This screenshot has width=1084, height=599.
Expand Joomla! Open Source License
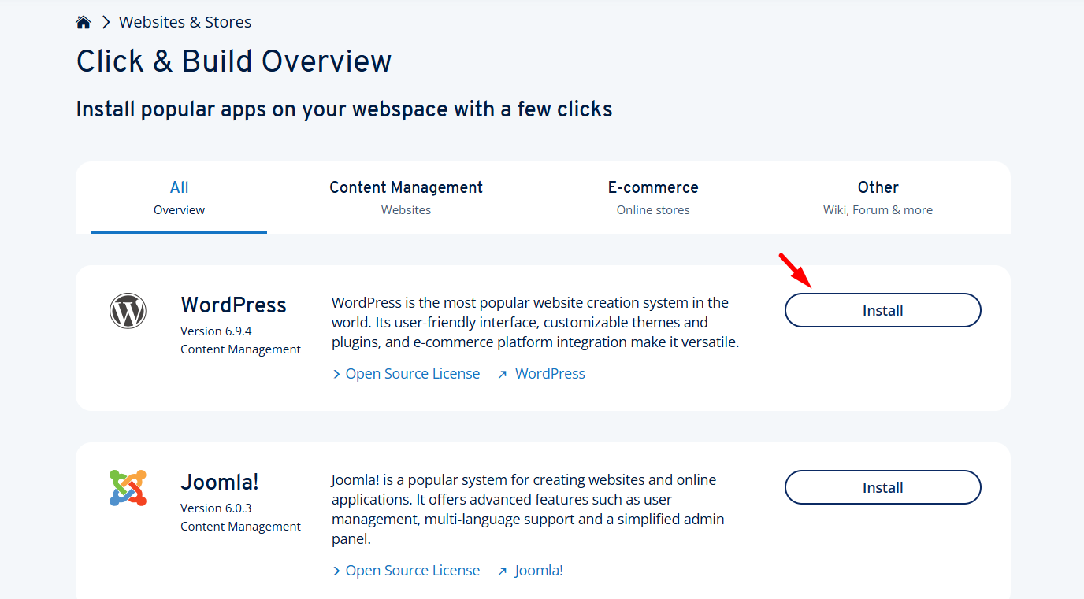406,571
